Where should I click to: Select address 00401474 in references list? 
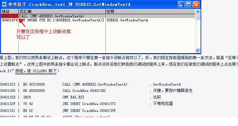coord(10,20)
